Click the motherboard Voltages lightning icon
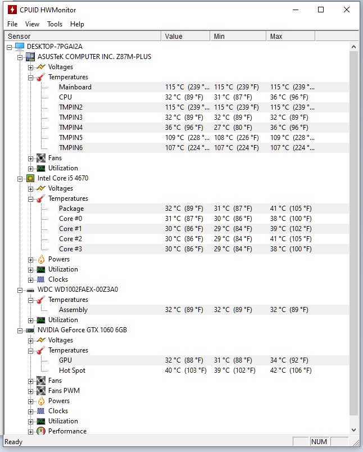The image size is (363, 452). (41, 67)
